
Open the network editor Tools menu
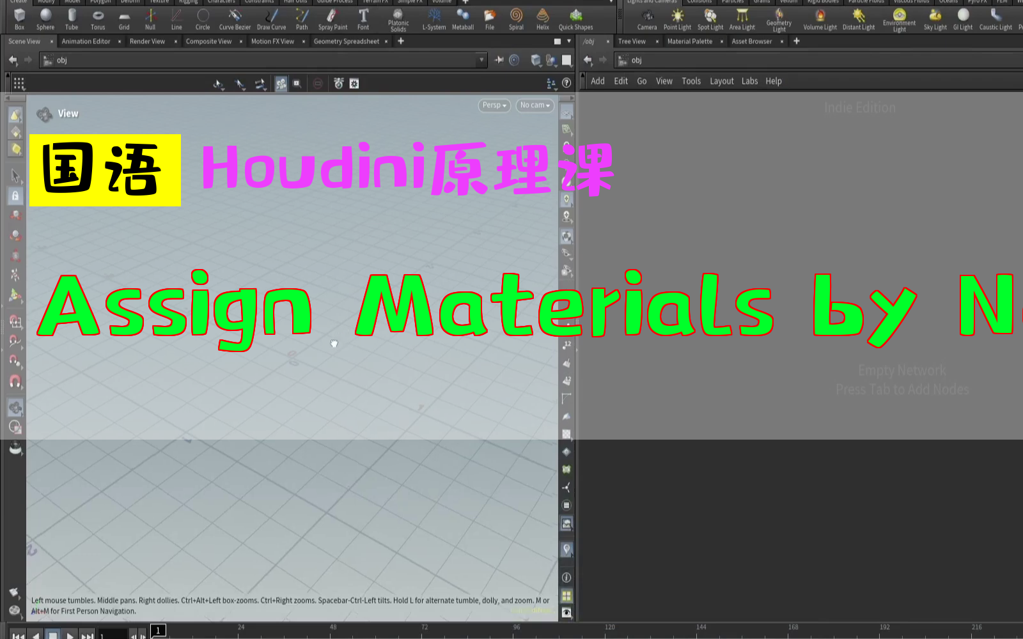(x=691, y=81)
